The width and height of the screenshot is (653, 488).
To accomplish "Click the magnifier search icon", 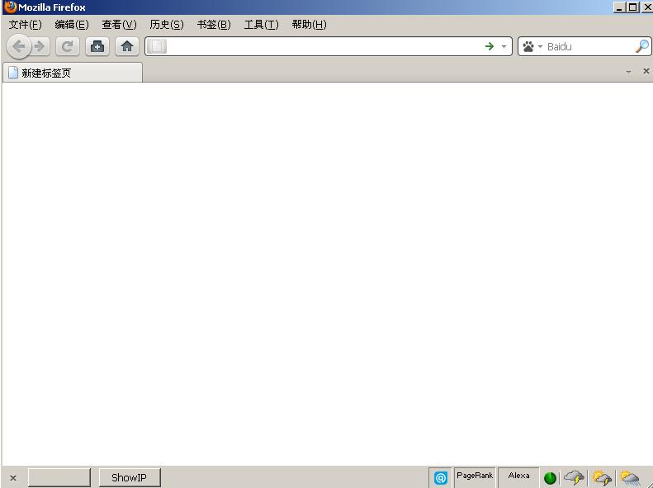I will click(641, 46).
